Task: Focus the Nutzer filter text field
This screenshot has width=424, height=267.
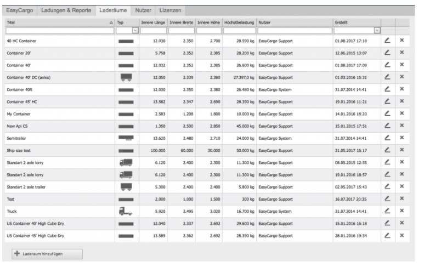Action: click(294, 31)
